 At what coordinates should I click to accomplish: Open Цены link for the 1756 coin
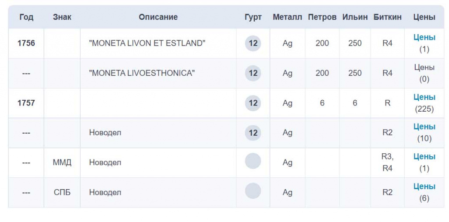(424, 38)
